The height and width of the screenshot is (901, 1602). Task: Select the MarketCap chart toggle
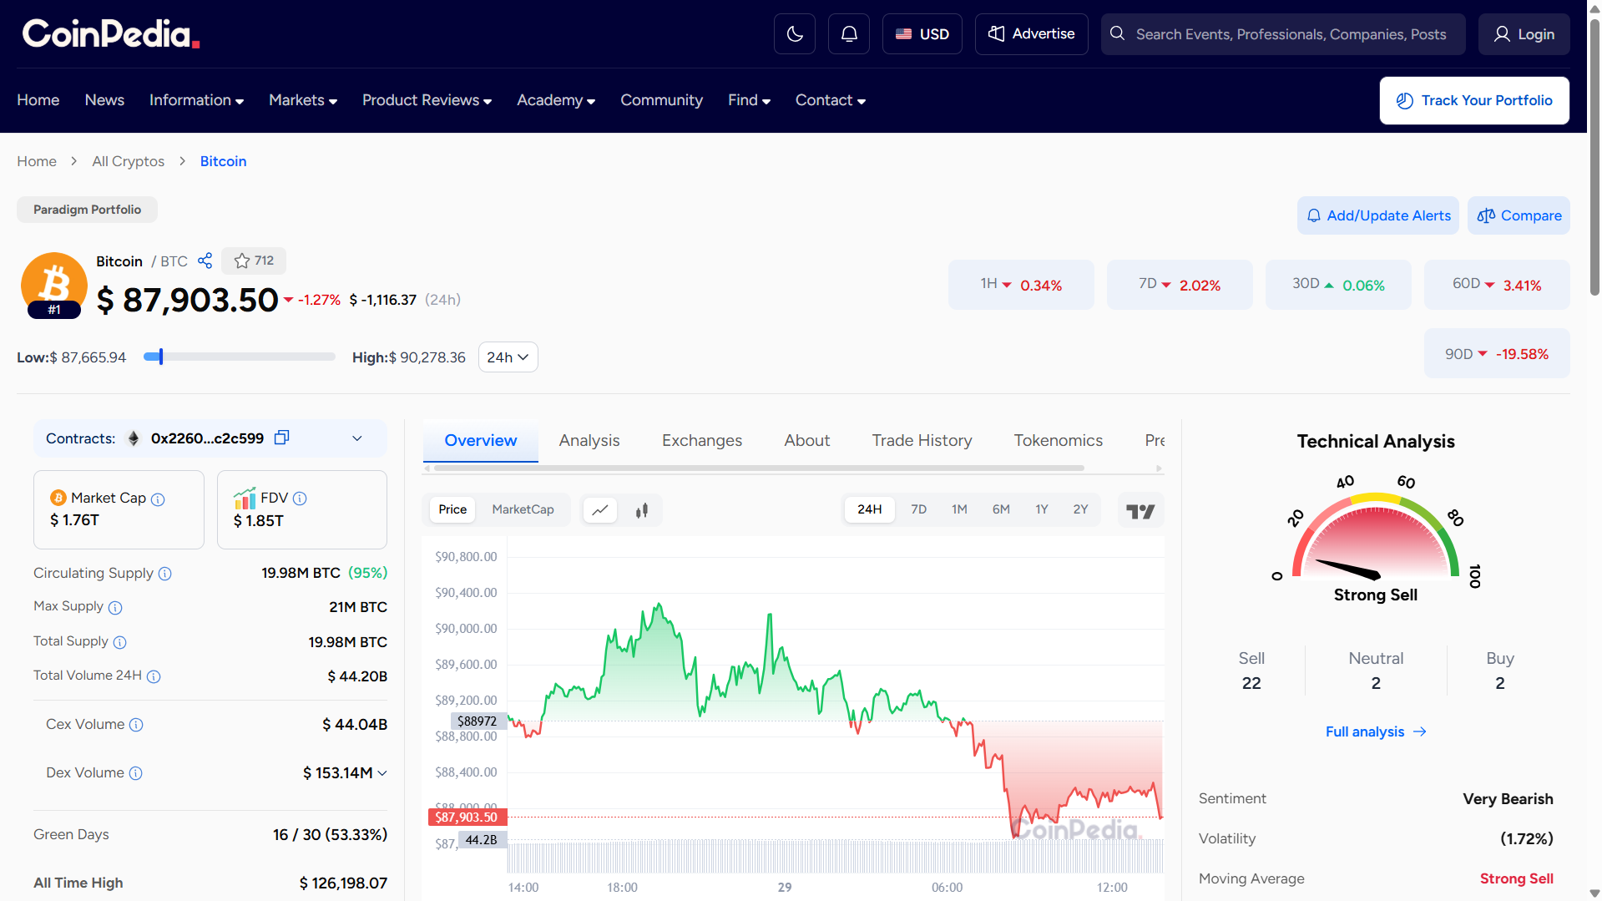[x=523, y=509]
